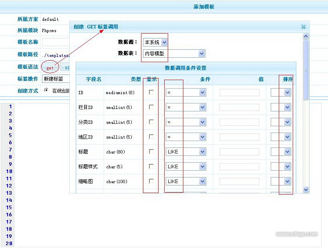Viewport: 328px width, 248px height.
Task: Toggle display checkbox for 缩略图 row
Action: [x=151, y=181]
